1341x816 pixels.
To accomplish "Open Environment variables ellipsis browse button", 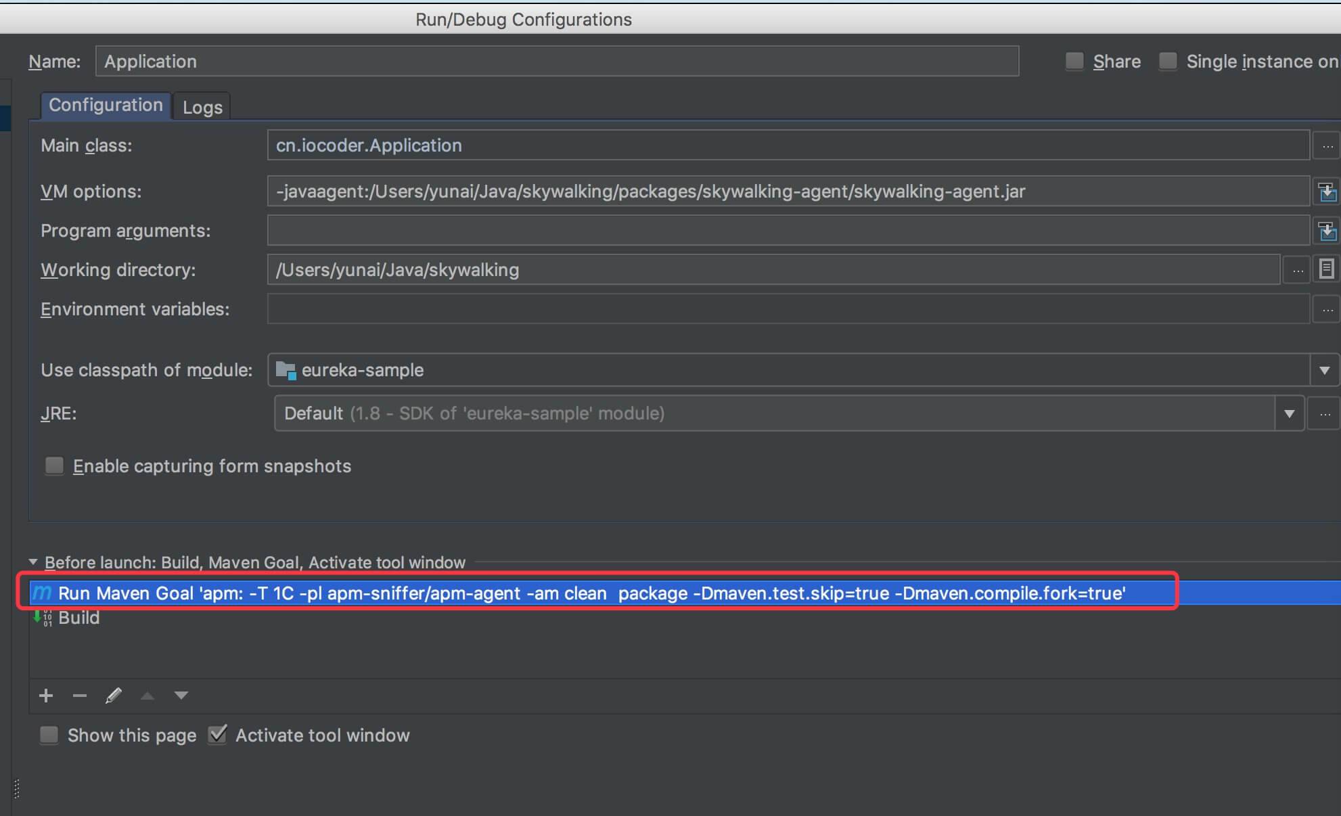I will coord(1327,310).
